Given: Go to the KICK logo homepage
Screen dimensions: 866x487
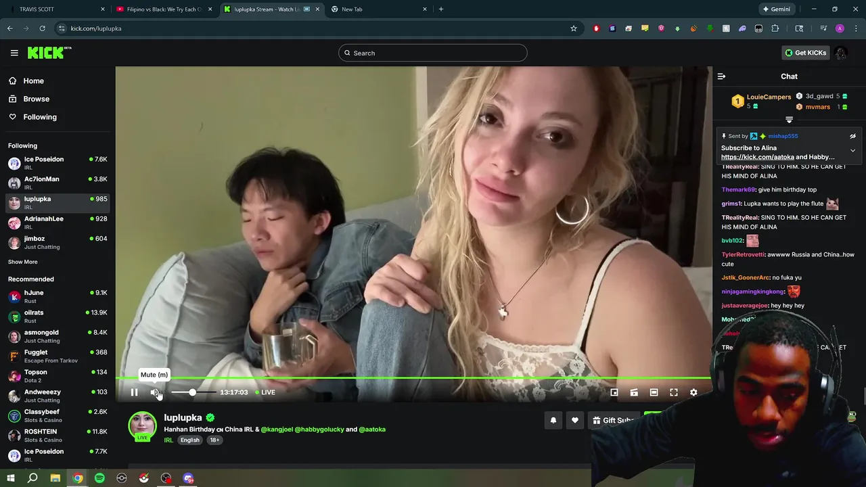Looking at the screenshot, I should [49, 53].
